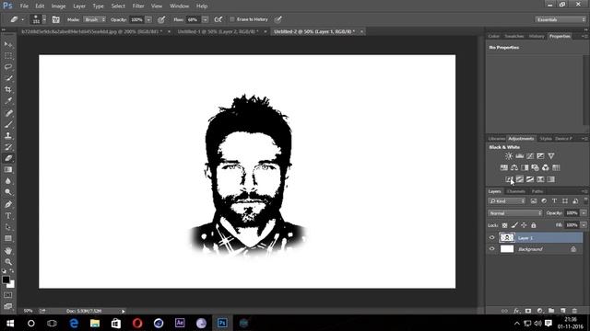
Task: Click the background color swatch
Action: click(x=11, y=284)
